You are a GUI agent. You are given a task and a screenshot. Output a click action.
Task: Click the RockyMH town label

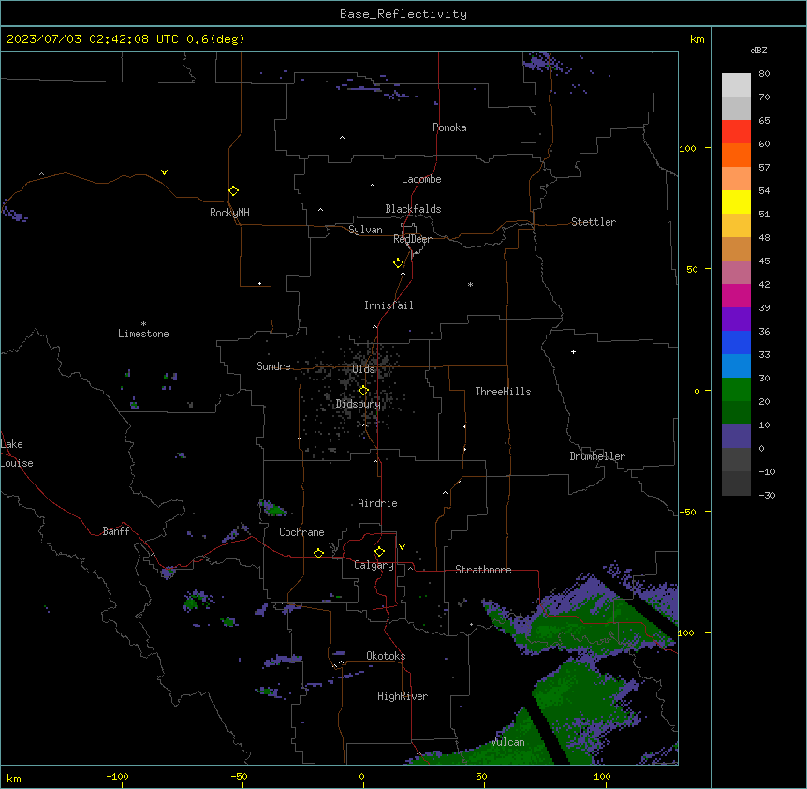pyautogui.click(x=229, y=213)
